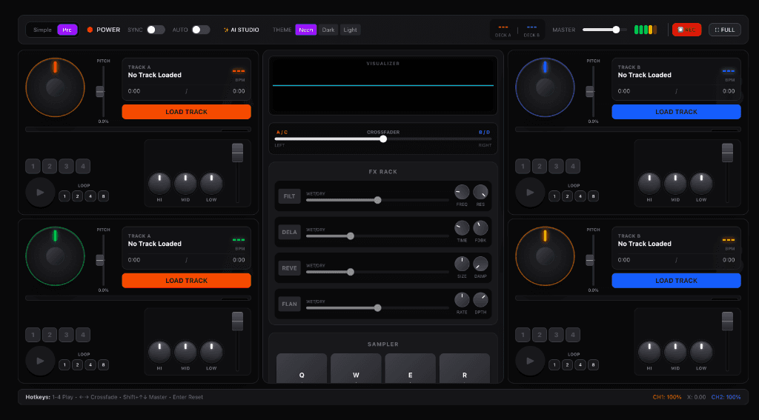The image size is (759, 420).
Task: Start playback on the lower Track A deck
Action: click(40, 361)
